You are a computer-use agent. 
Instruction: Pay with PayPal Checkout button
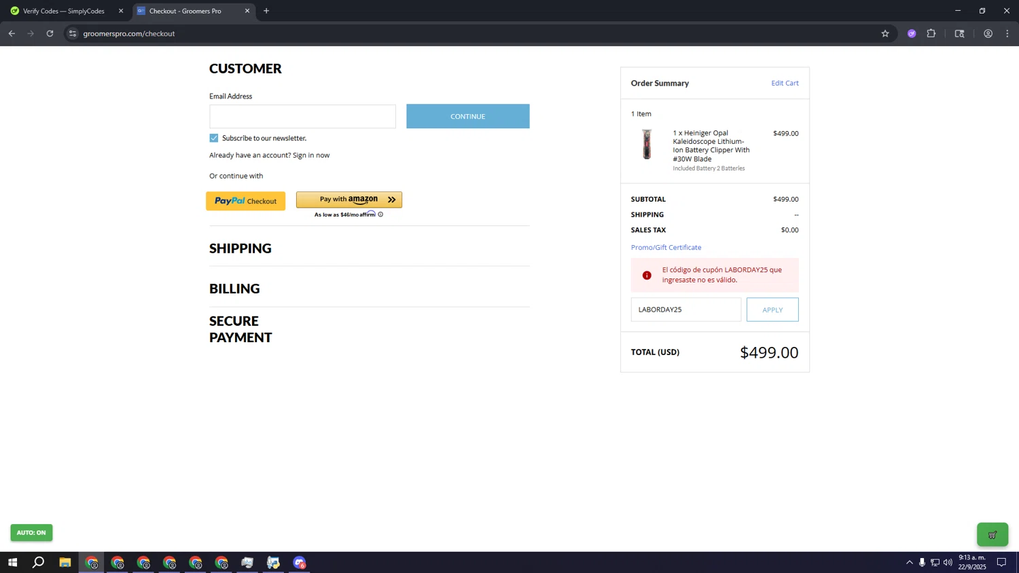[245, 201]
